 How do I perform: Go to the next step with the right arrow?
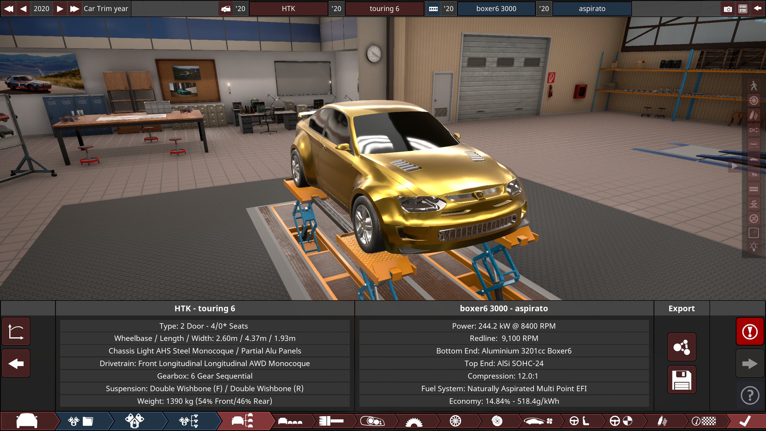click(x=750, y=364)
